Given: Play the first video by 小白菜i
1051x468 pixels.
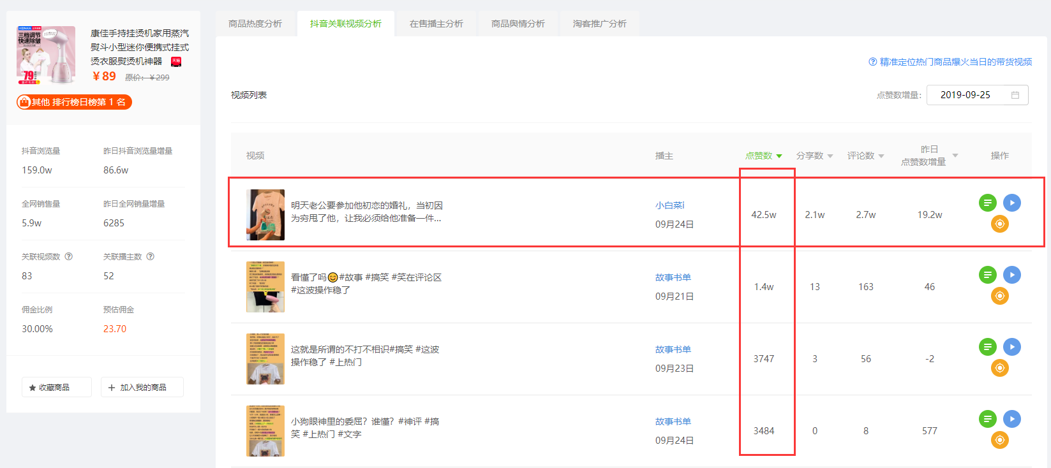Looking at the screenshot, I should [x=1011, y=203].
